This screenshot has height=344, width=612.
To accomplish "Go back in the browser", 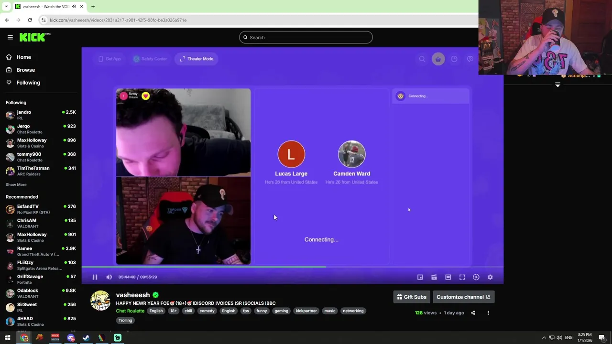I will pyautogui.click(x=7, y=20).
